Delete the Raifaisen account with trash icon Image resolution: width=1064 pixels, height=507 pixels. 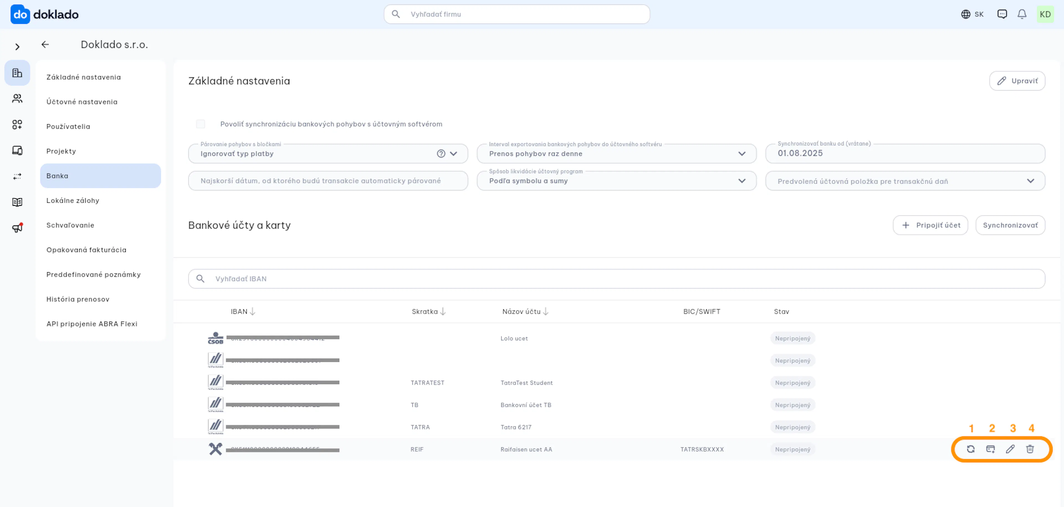[x=1030, y=449]
